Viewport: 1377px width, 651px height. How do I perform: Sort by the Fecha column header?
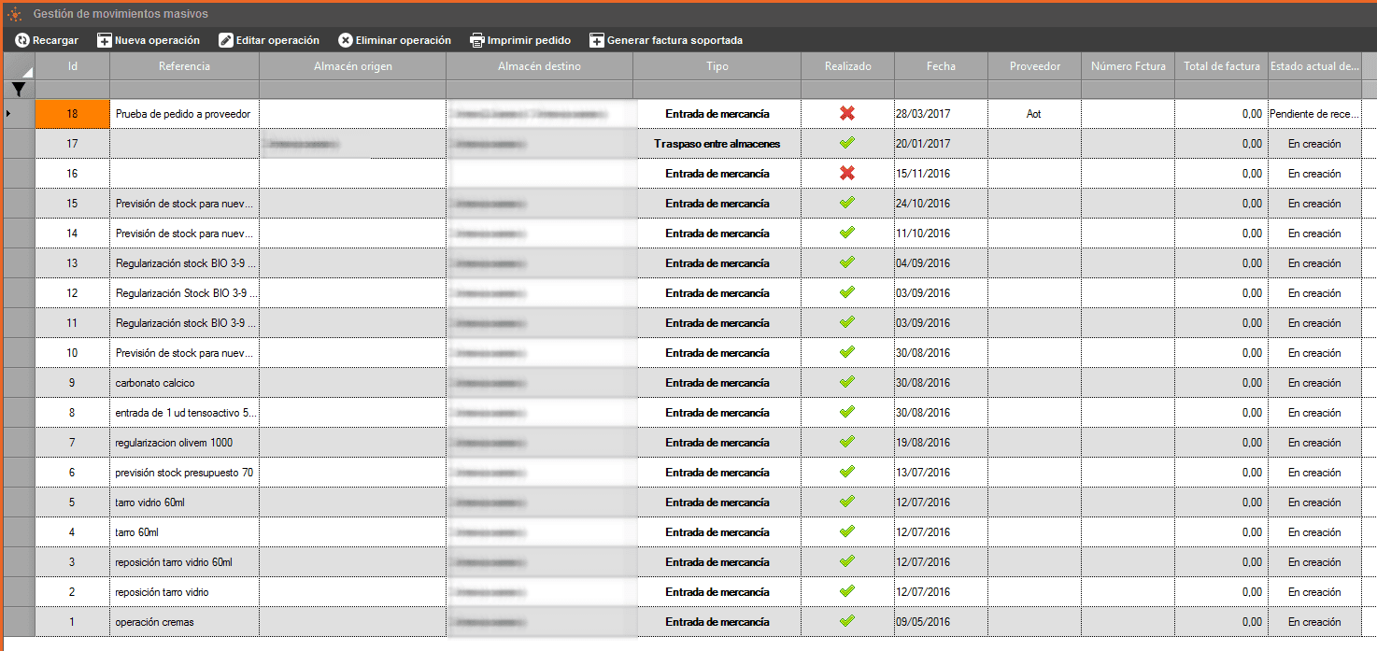[x=941, y=66]
